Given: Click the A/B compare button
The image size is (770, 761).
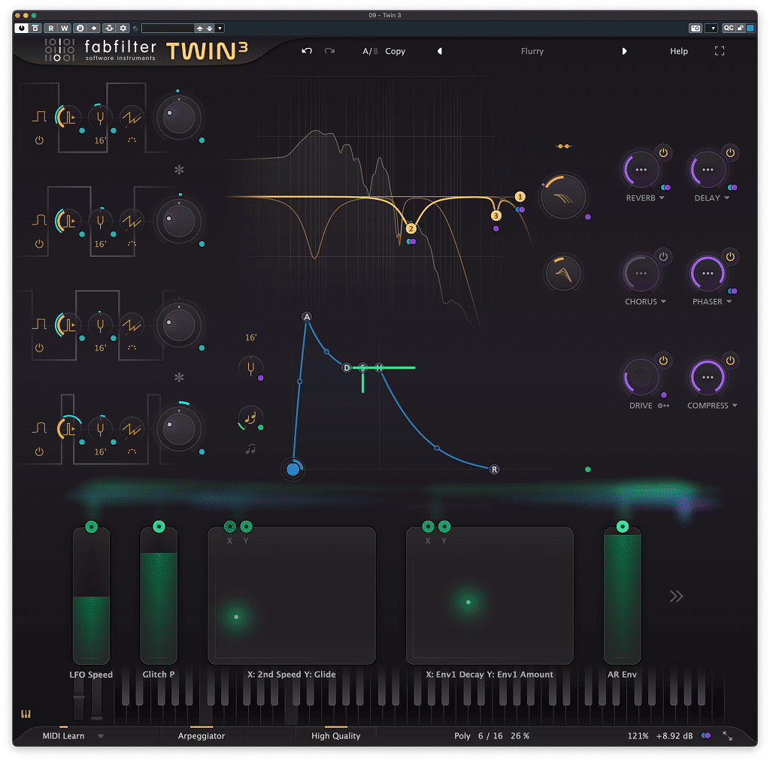Looking at the screenshot, I should (x=370, y=51).
